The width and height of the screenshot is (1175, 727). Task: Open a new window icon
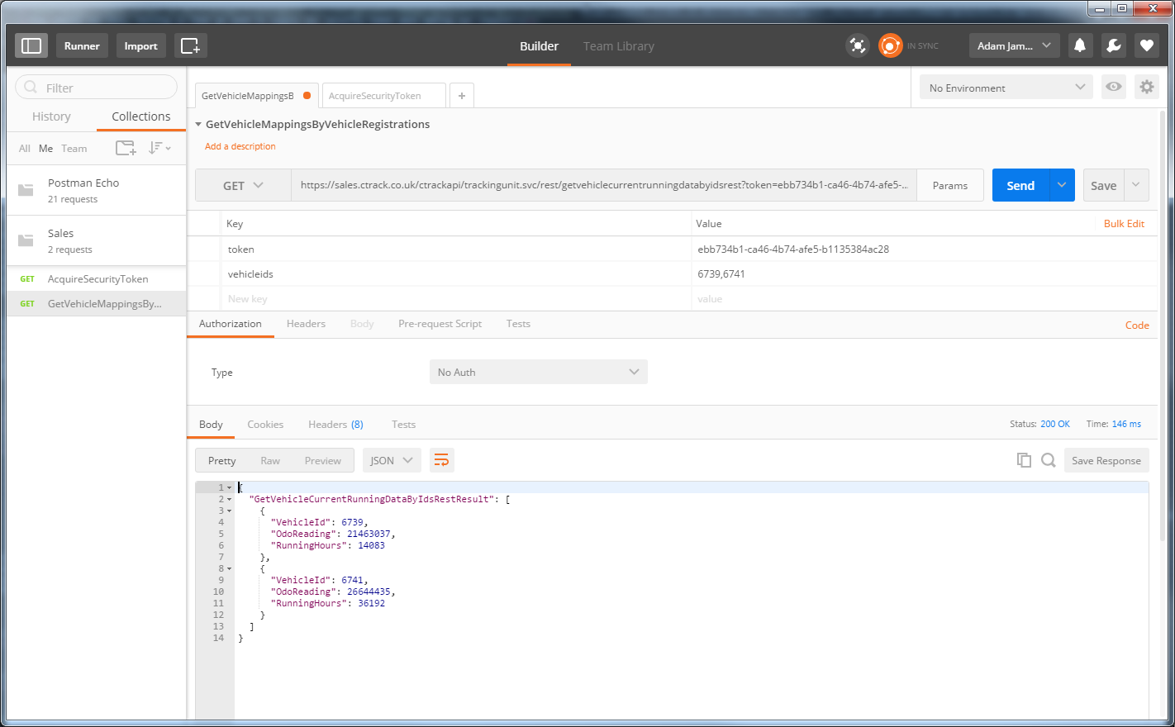190,45
